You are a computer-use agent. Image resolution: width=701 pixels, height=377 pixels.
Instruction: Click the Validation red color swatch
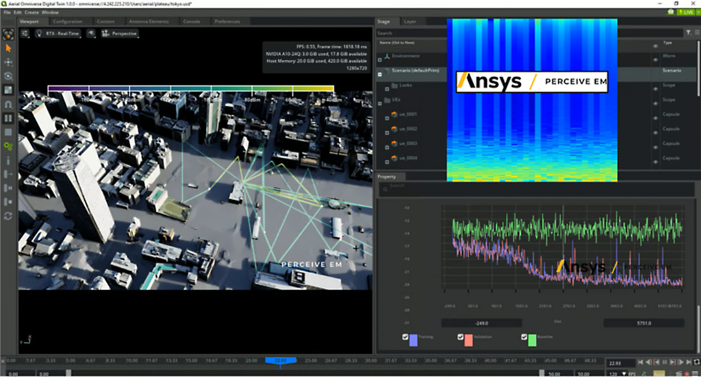click(468, 340)
